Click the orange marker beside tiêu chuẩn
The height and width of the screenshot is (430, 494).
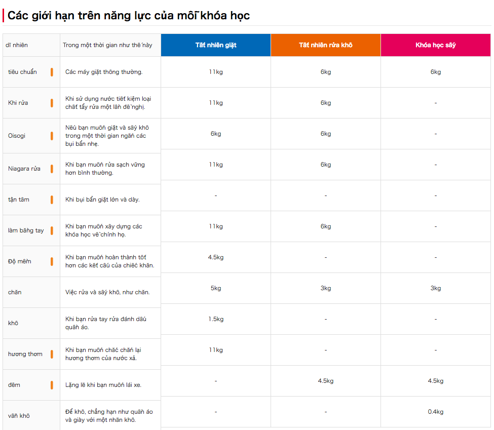point(52,72)
